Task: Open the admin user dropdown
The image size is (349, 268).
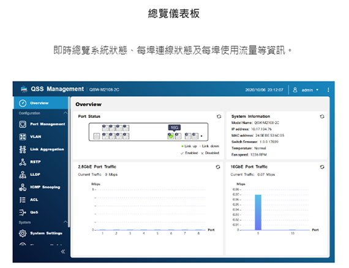Action: click(306, 90)
